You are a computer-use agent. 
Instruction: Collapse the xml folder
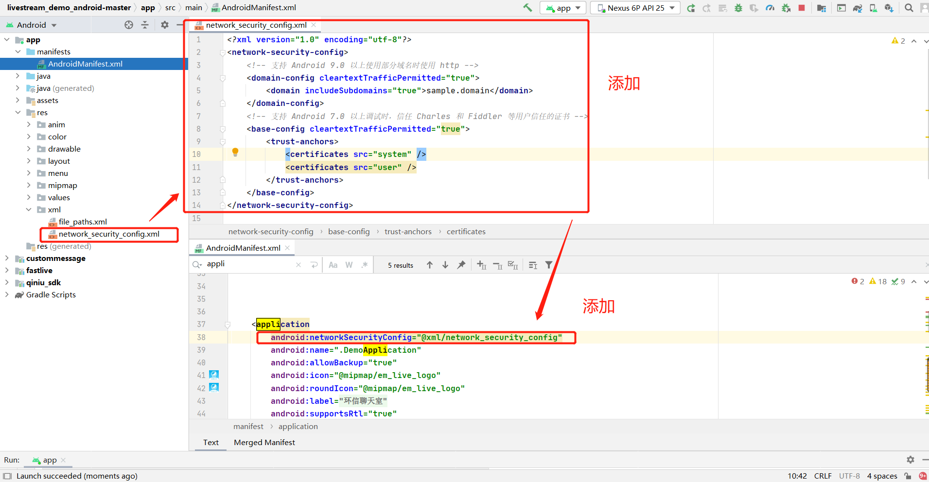click(x=29, y=209)
